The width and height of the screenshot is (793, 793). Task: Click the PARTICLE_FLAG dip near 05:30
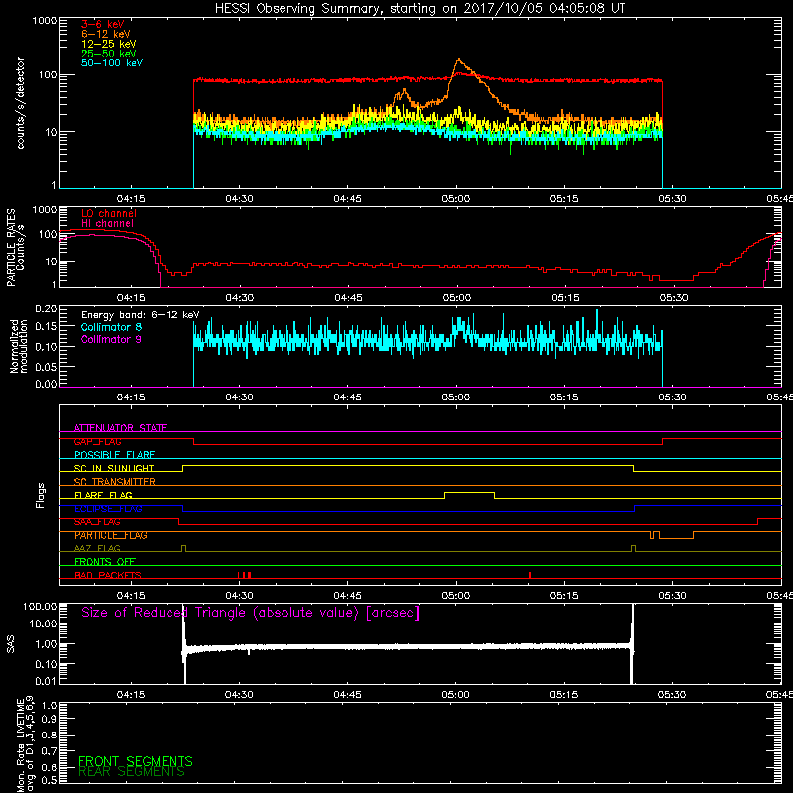point(676,538)
